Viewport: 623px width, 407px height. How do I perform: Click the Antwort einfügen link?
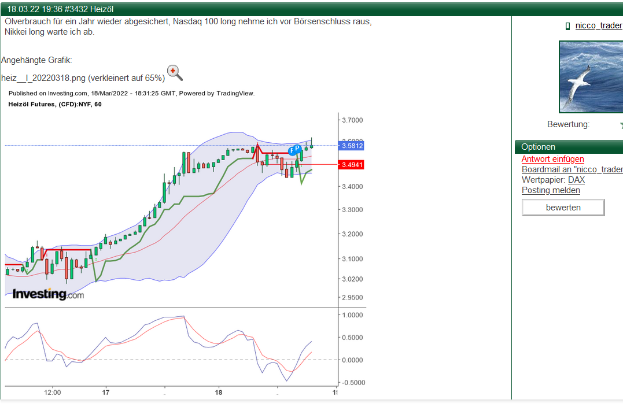[554, 159]
